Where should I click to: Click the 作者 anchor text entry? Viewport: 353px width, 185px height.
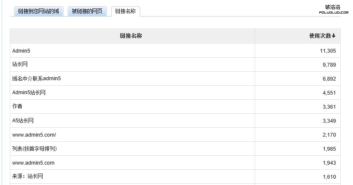(x=17, y=107)
